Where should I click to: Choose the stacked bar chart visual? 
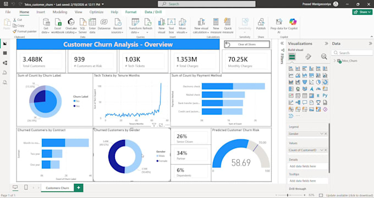(x=291, y=69)
